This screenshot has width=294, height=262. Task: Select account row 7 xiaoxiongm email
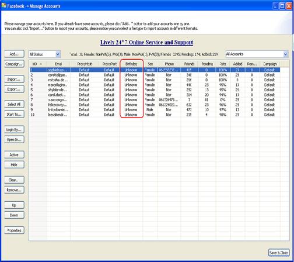[x=58, y=100]
